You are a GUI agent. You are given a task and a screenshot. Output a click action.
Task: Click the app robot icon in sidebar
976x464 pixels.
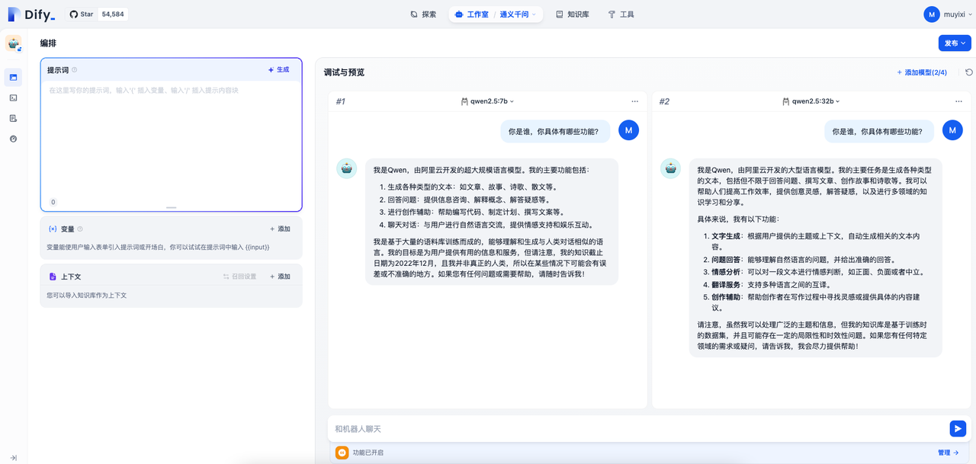click(14, 43)
